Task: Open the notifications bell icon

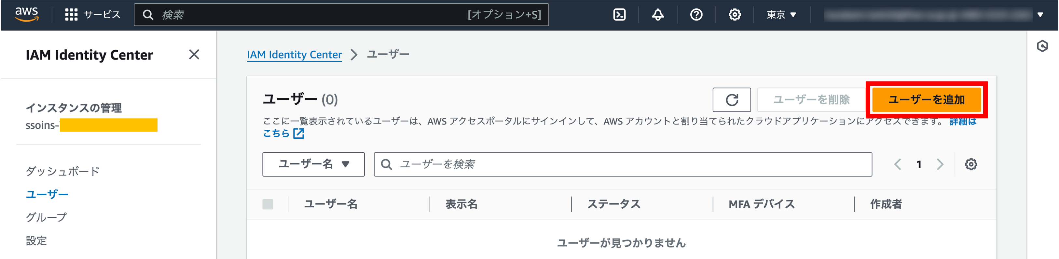Action: tap(658, 15)
